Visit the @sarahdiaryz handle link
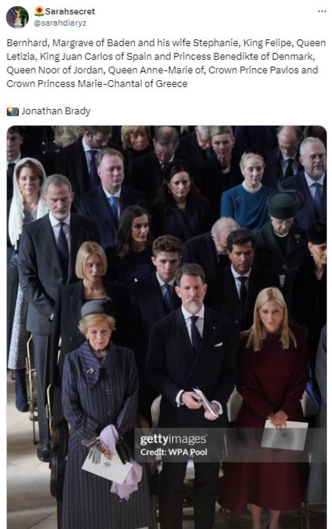Viewport: 332px width, 529px height. [60, 23]
